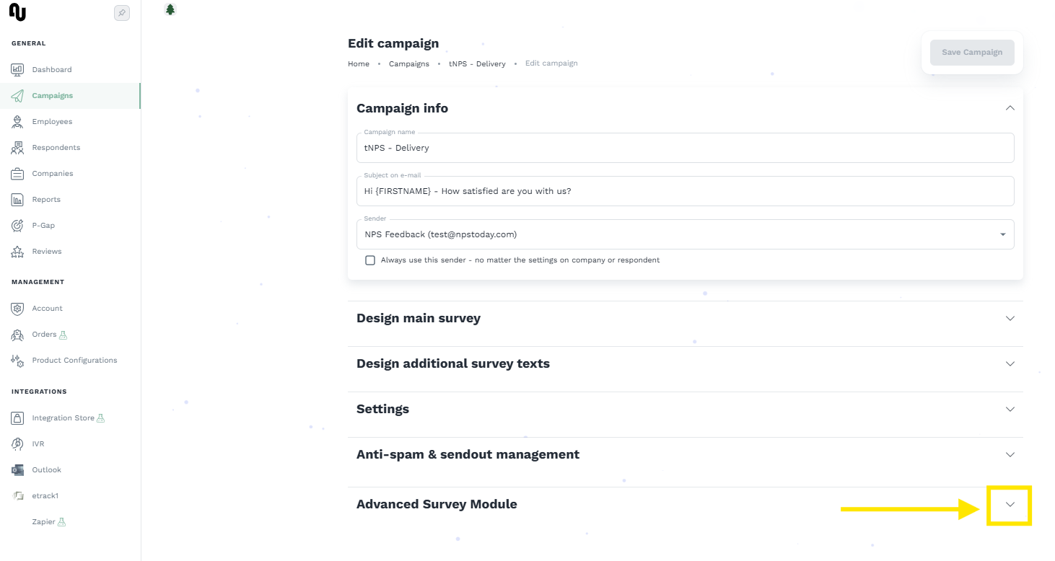This screenshot has width=1055, height=561.
Task: Click the Respondents icon in sidebar
Action: (17, 148)
